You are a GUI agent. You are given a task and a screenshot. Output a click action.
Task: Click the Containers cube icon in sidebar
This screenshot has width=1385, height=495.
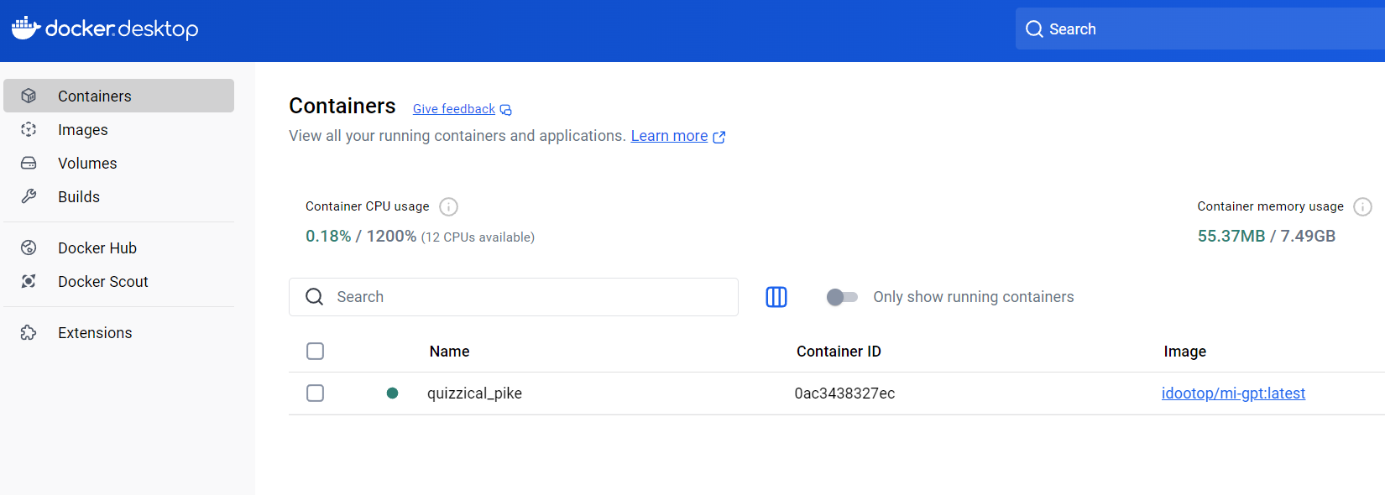(x=29, y=96)
